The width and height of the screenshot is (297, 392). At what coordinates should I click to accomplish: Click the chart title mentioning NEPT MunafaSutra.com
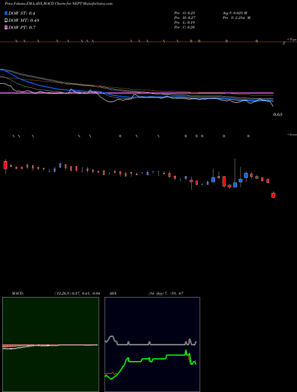58,4
